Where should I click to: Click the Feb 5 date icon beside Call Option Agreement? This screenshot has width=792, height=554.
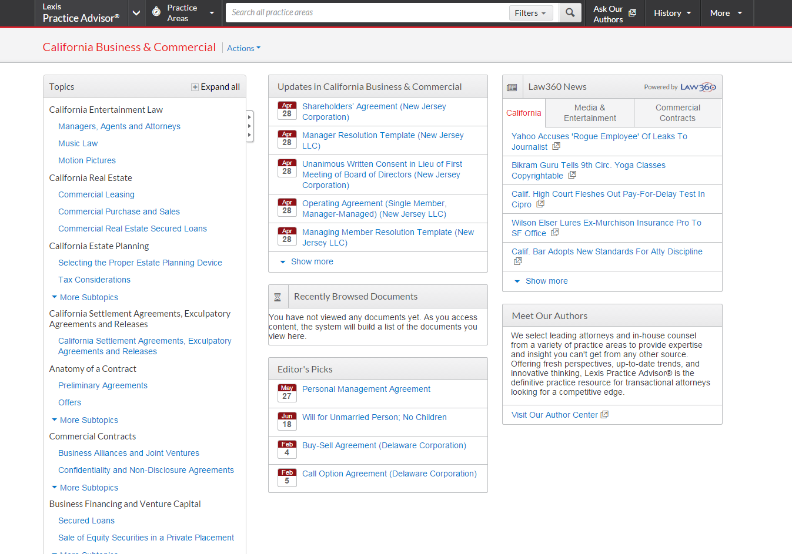(x=287, y=478)
